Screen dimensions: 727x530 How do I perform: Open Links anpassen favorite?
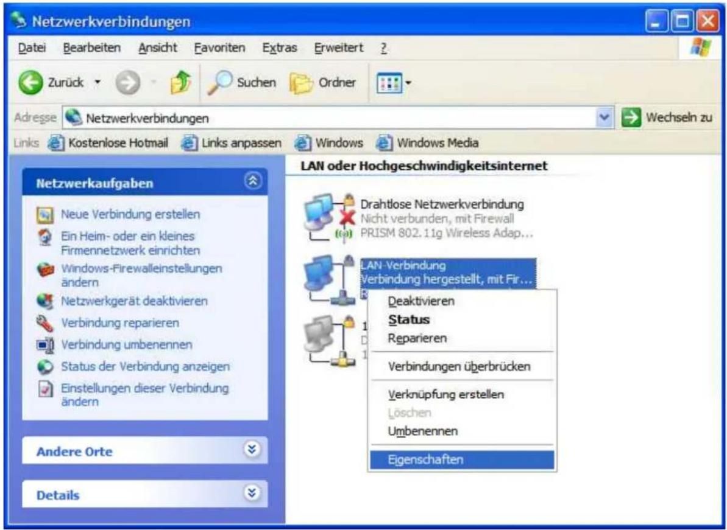point(231,142)
